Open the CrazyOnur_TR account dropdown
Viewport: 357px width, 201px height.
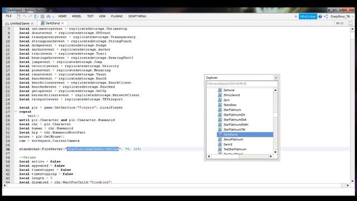(342, 16)
